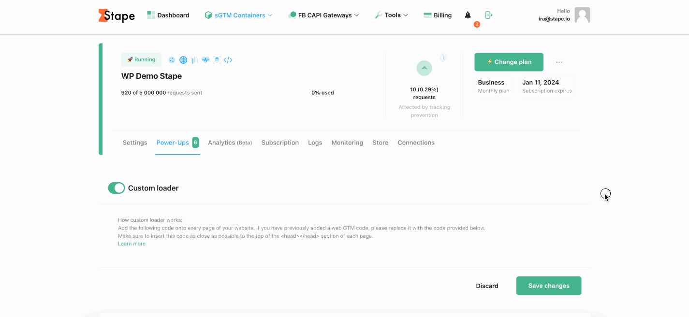Open the FB CAPI Gateways dropdown
Image resolution: width=689 pixels, height=317 pixels.
(323, 15)
